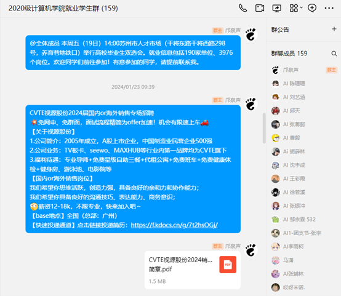
Task: Click the 群聊成员 159 heading
Action: [x=289, y=54]
